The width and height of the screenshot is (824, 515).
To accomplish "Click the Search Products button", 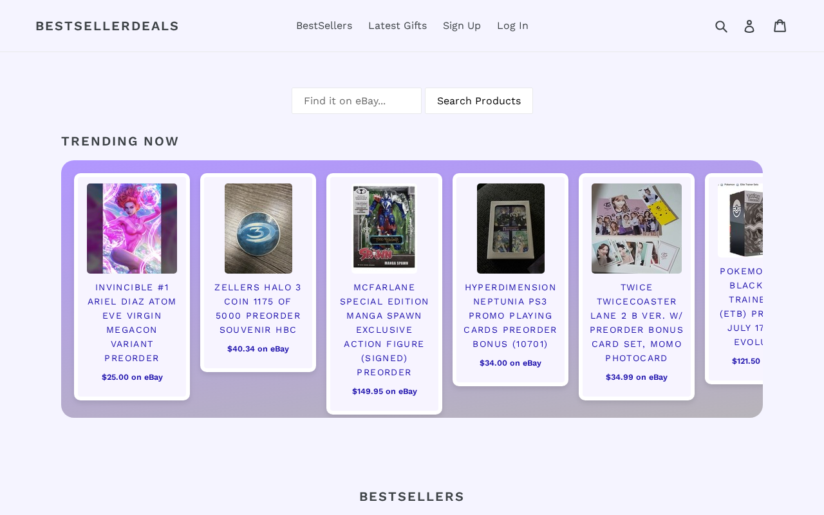I will click(479, 101).
